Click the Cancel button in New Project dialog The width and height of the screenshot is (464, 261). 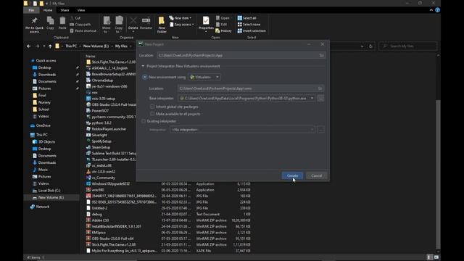pyautogui.click(x=316, y=175)
